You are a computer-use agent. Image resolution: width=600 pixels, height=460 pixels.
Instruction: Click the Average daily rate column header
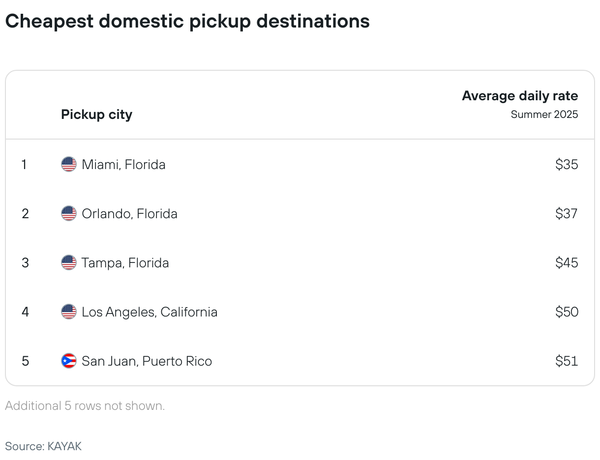coord(520,96)
